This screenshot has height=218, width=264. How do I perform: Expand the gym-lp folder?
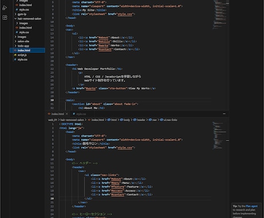pyautogui.click(x=15, y=14)
